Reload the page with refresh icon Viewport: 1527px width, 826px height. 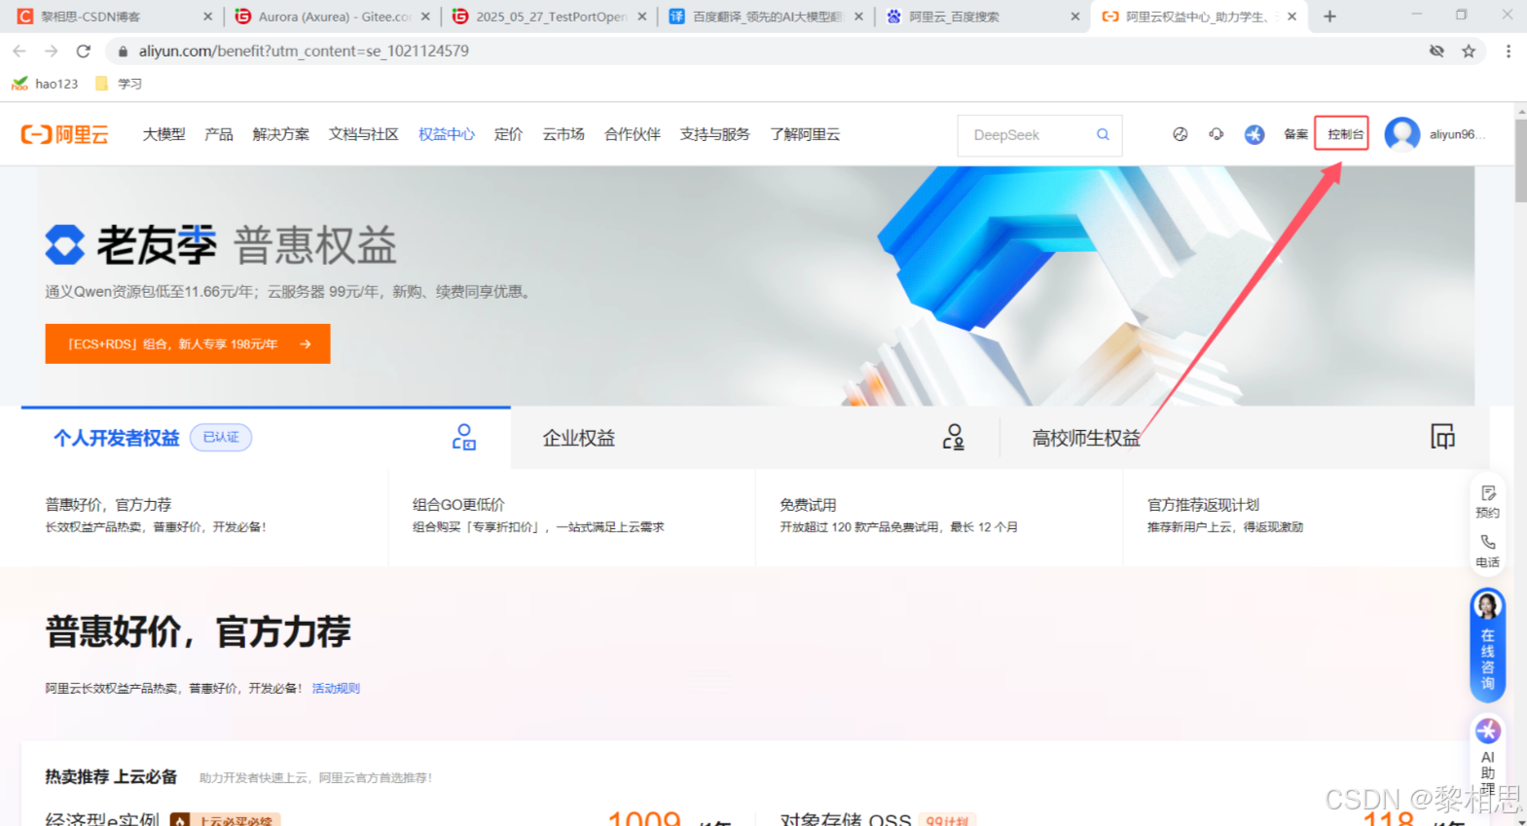(84, 51)
